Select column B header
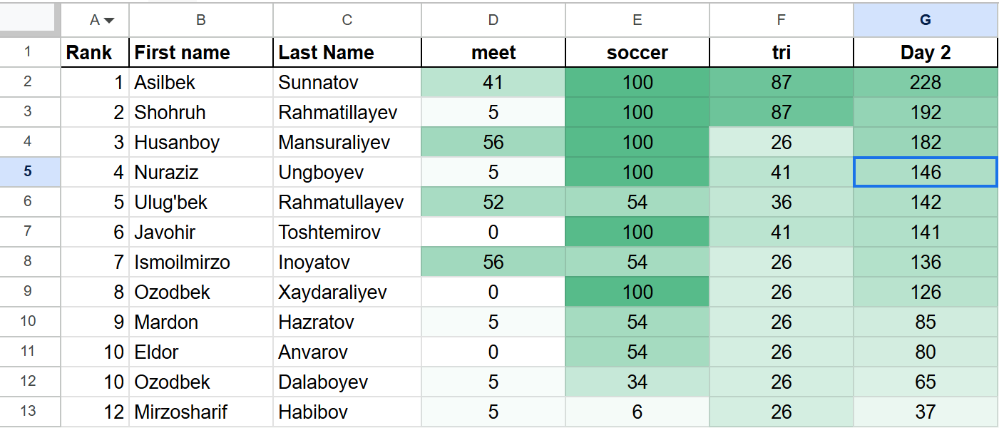Viewport: 999px width, 428px height. (x=201, y=20)
